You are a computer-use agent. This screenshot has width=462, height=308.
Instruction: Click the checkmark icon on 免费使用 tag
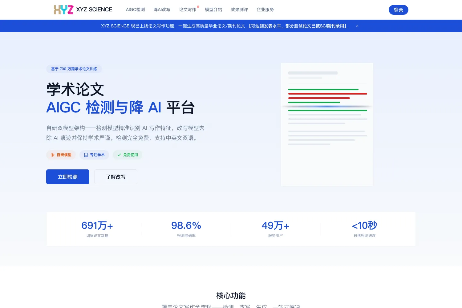(x=119, y=155)
